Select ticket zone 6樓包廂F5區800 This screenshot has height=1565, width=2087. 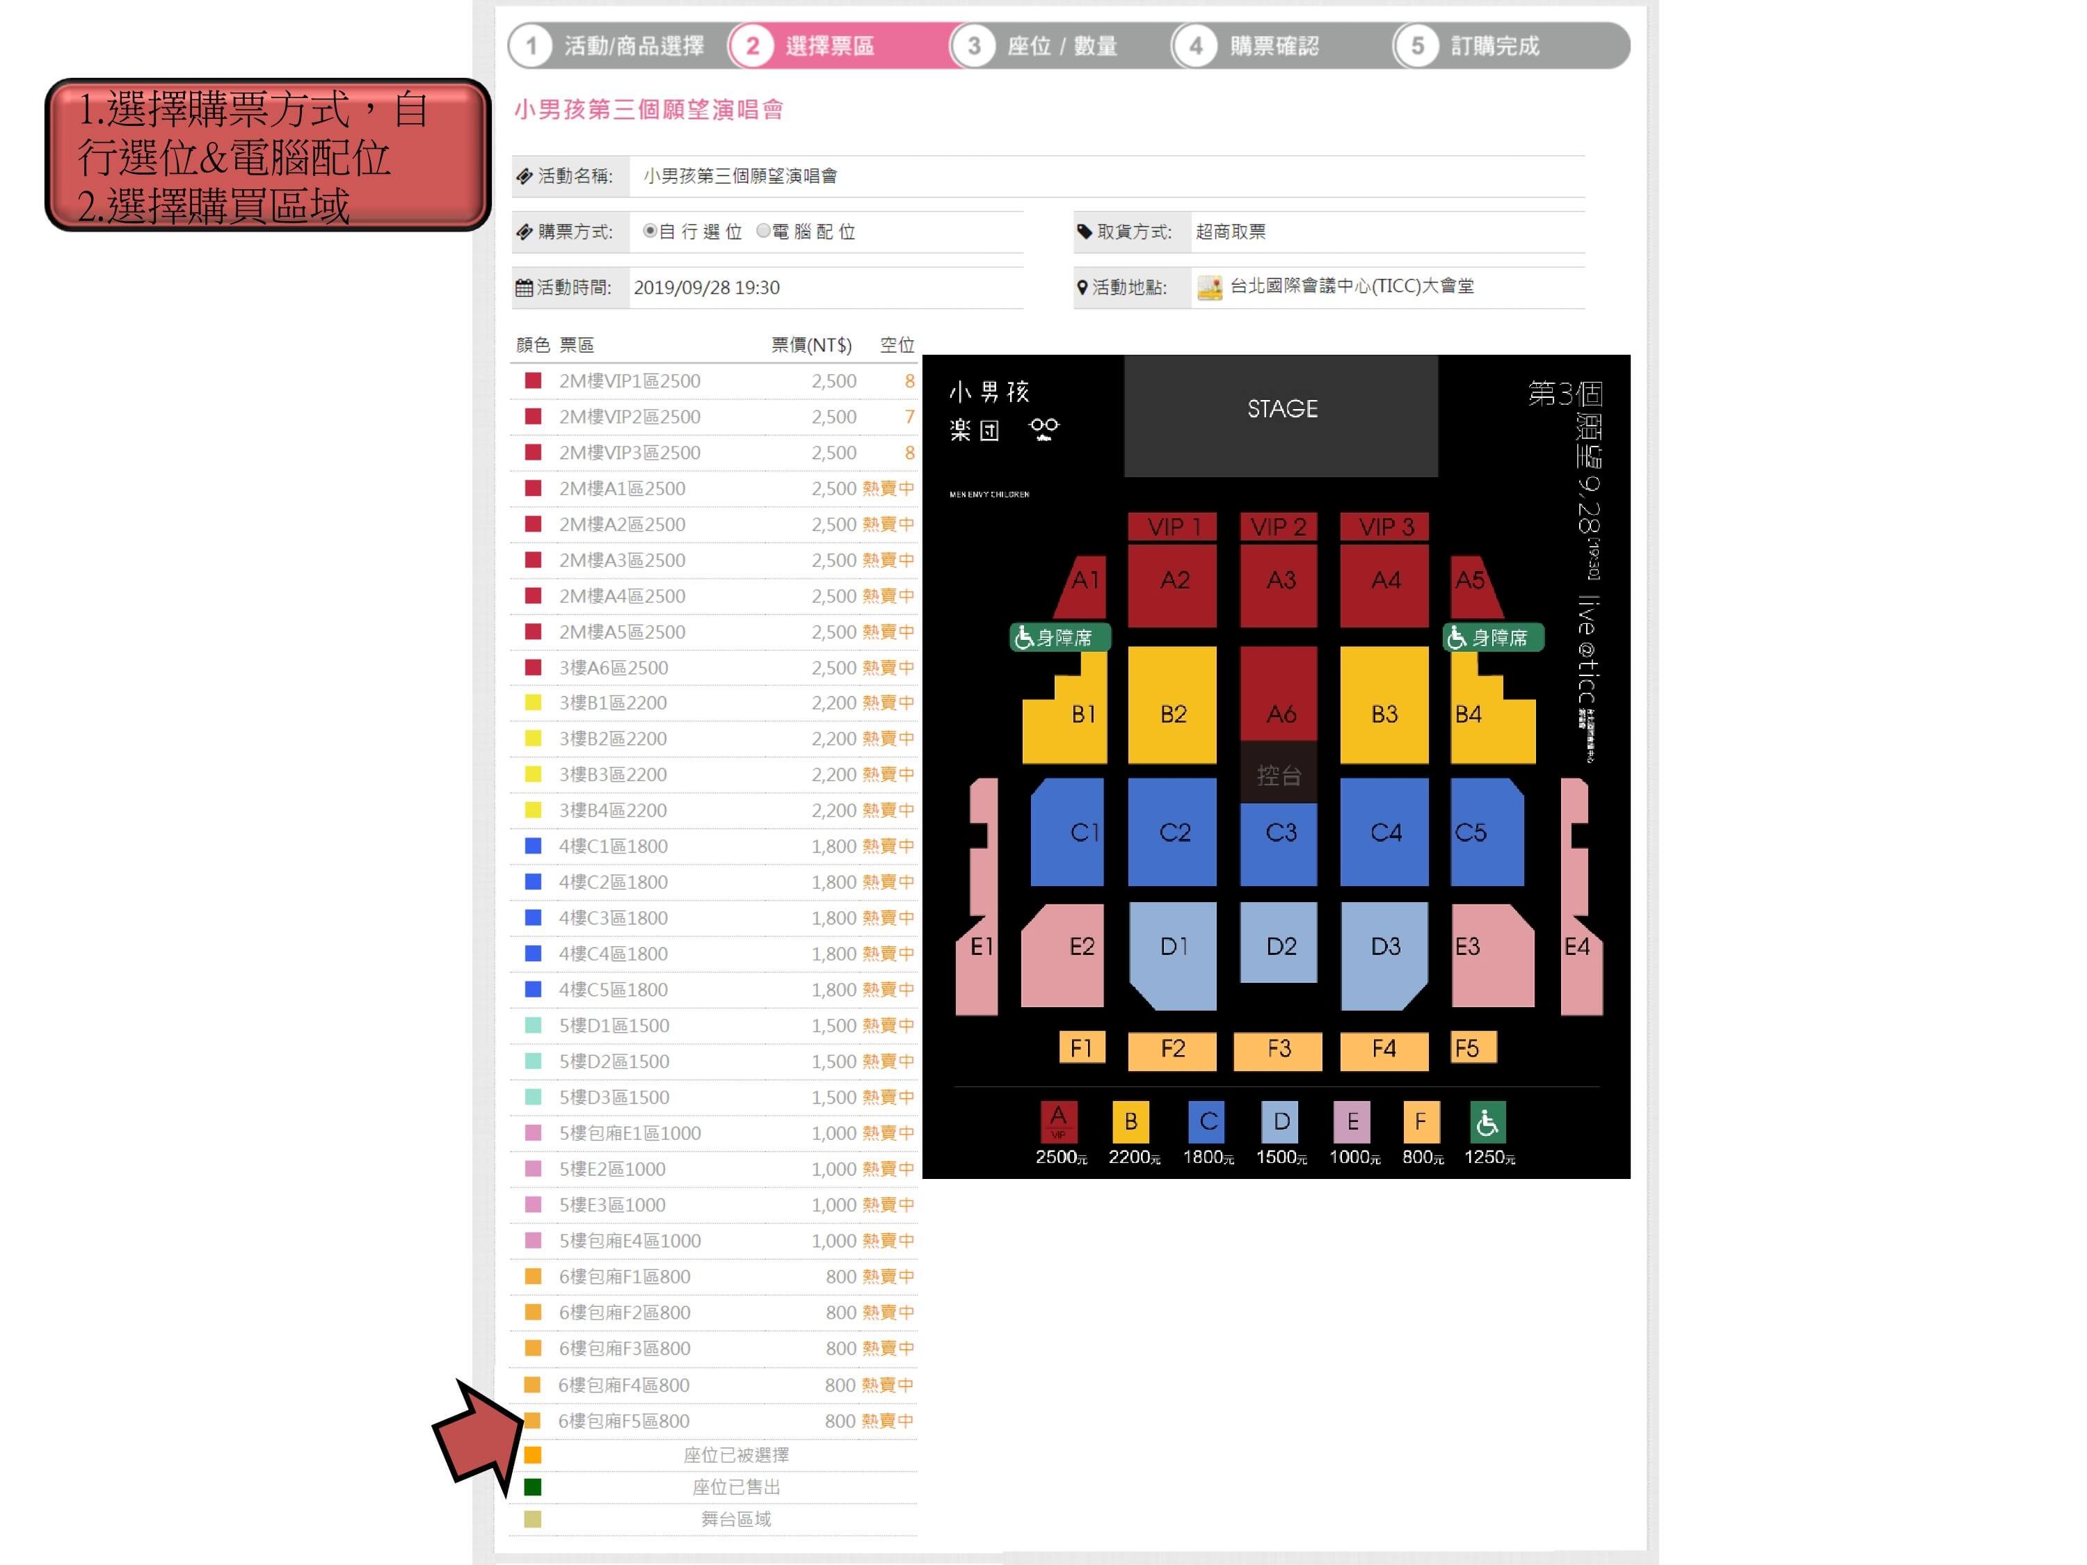[714, 1420]
